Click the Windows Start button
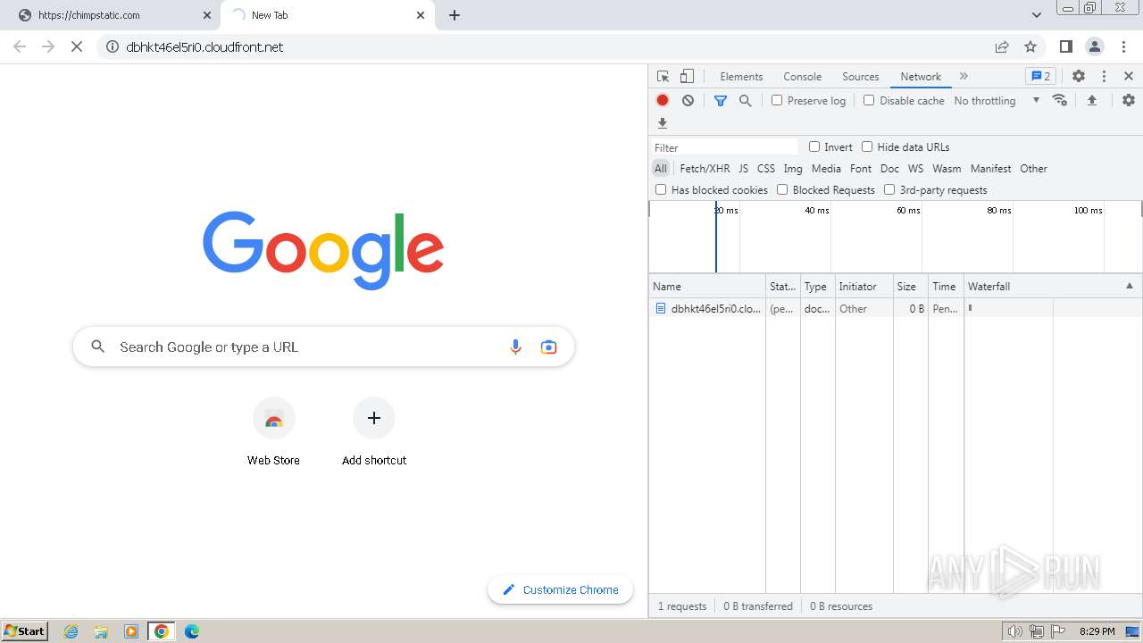The height and width of the screenshot is (643, 1143). click(x=25, y=631)
